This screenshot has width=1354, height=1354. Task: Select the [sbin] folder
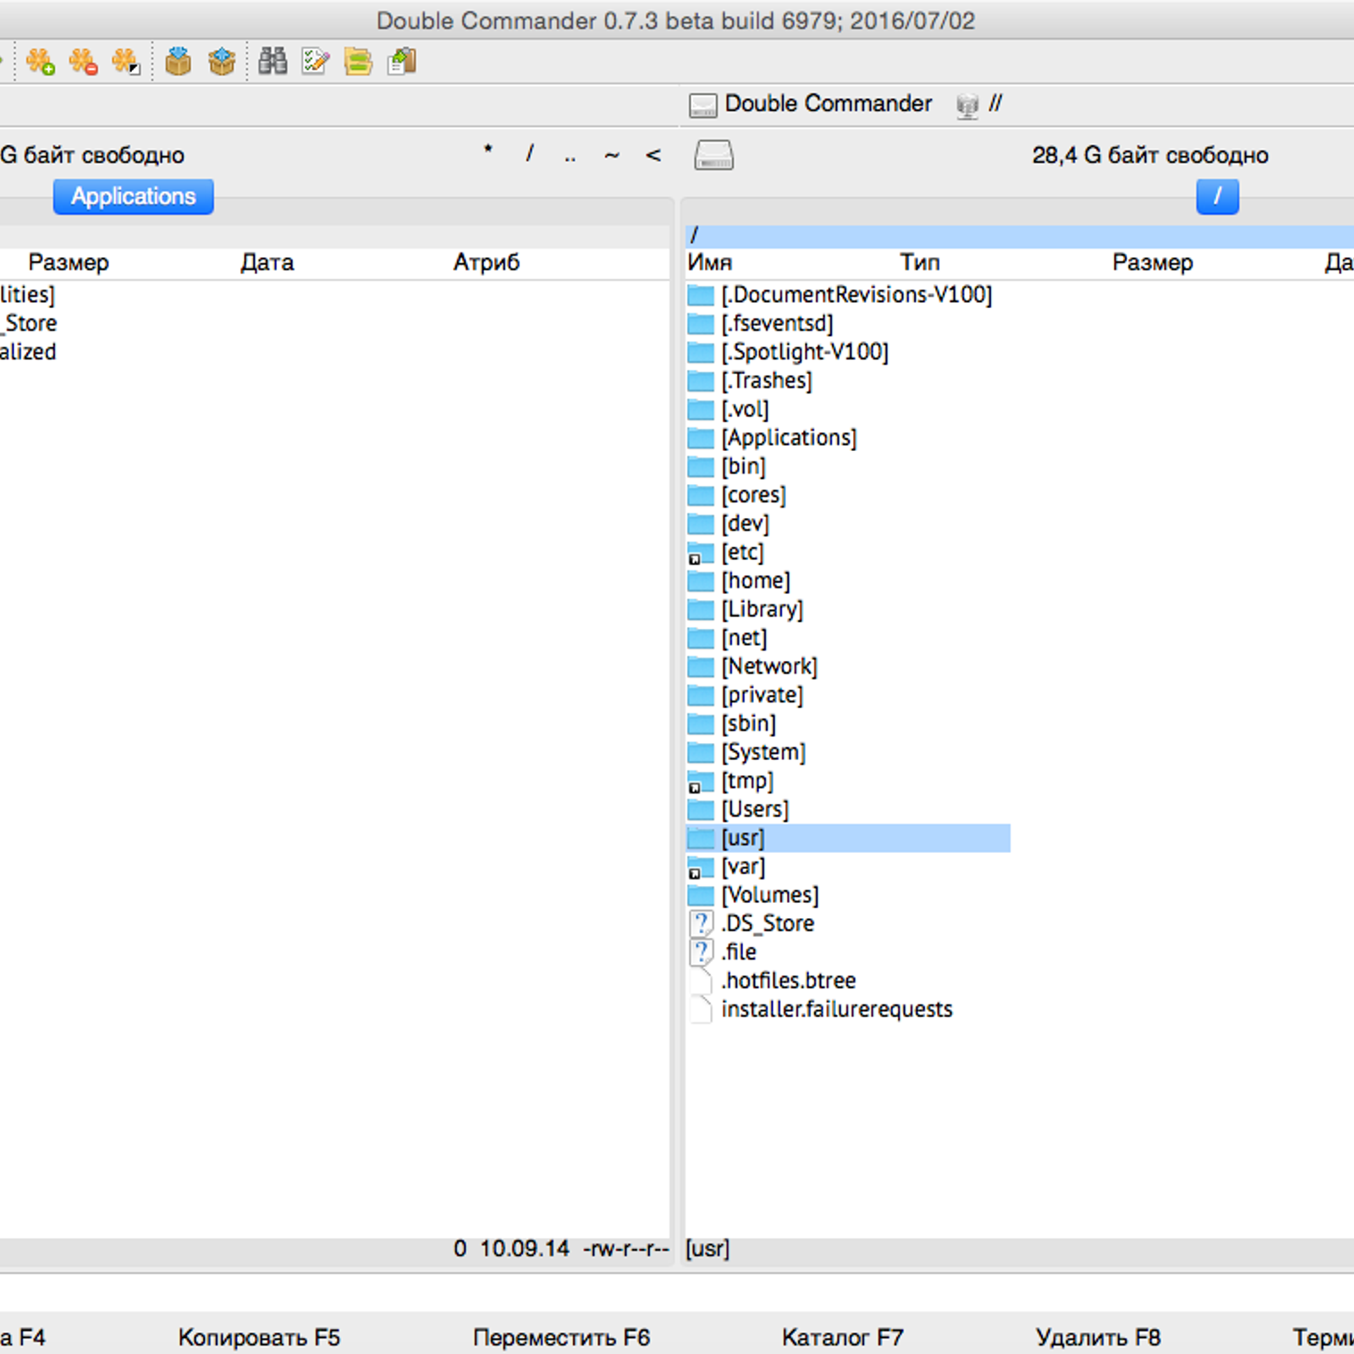(x=748, y=724)
